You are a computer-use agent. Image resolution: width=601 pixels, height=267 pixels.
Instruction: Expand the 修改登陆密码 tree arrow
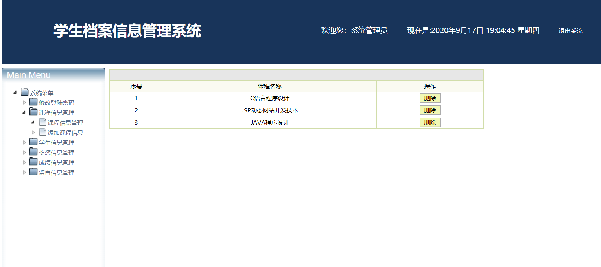coord(24,102)
